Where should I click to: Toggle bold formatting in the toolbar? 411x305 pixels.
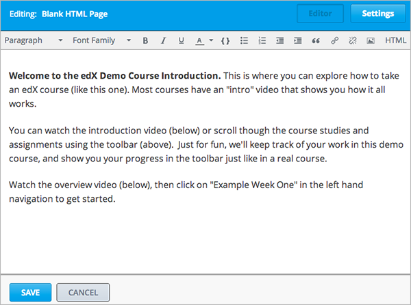tap(145, 40)
